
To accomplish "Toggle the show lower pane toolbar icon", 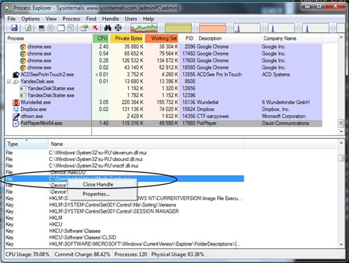I will tap(61, 28).
